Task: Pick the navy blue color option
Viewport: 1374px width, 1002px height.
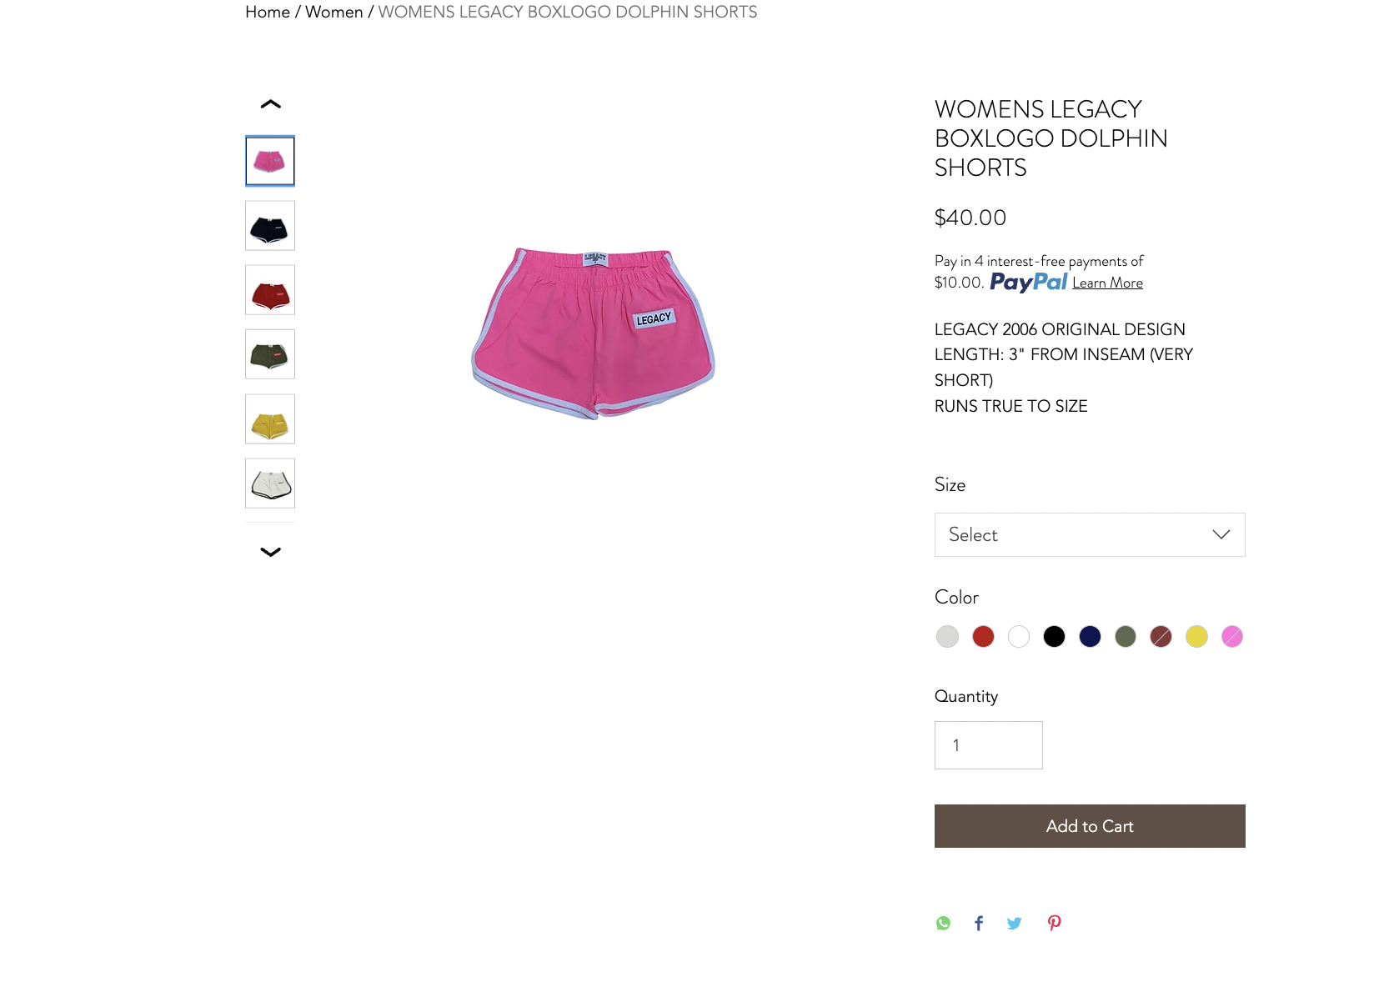Action: point(1090,637)
